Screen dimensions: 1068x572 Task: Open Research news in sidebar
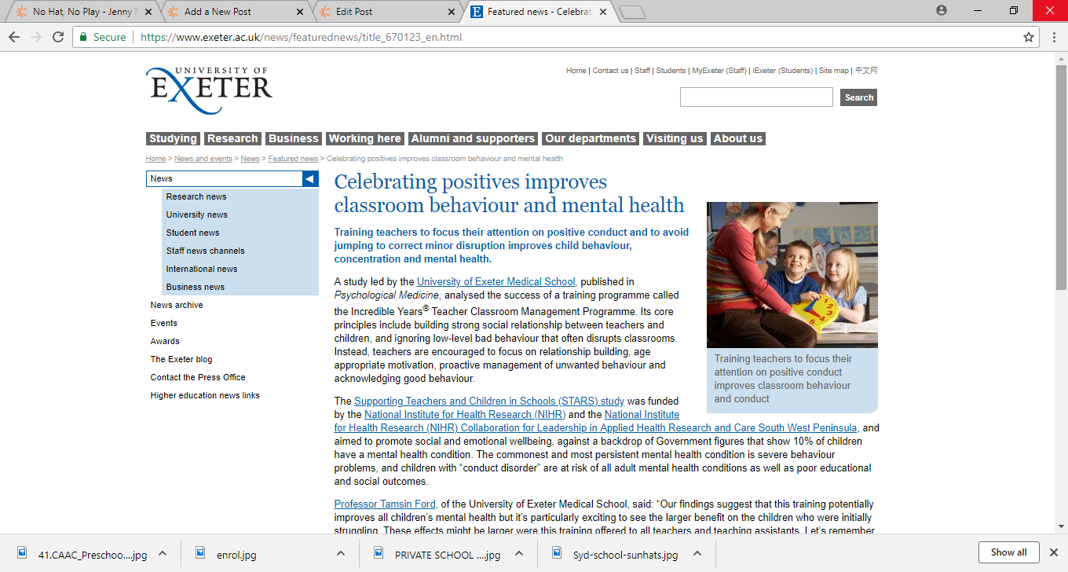click(x=196, y=196)
